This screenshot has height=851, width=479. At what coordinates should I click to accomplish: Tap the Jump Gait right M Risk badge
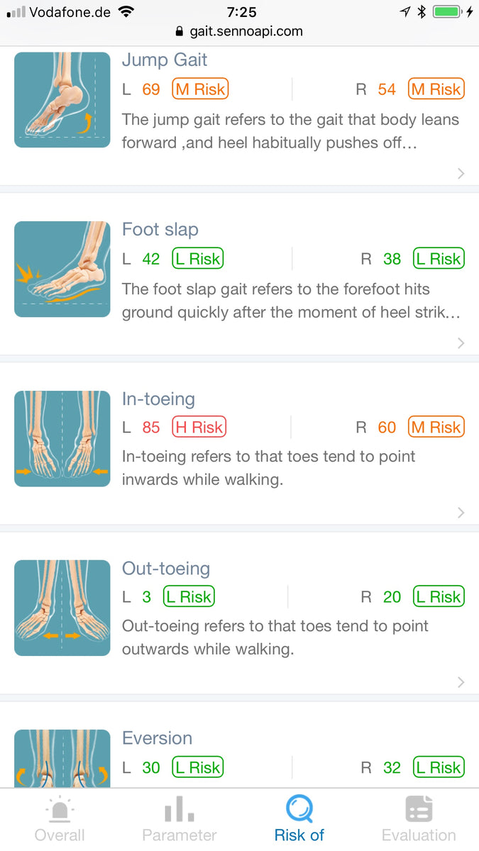coord(436,89)
